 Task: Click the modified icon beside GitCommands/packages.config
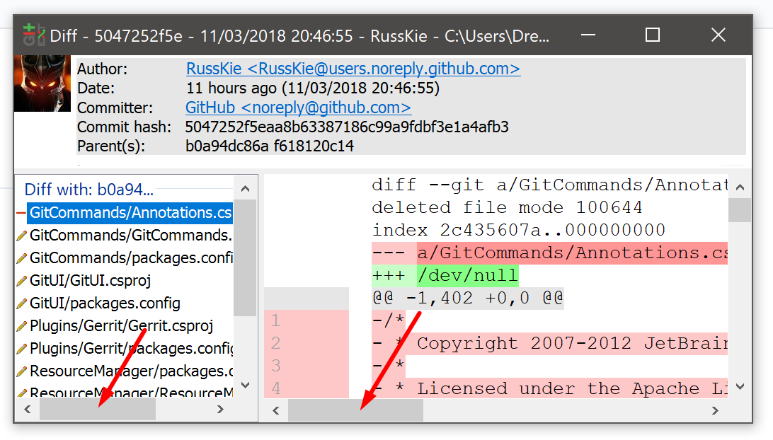(x=21, y=257)
